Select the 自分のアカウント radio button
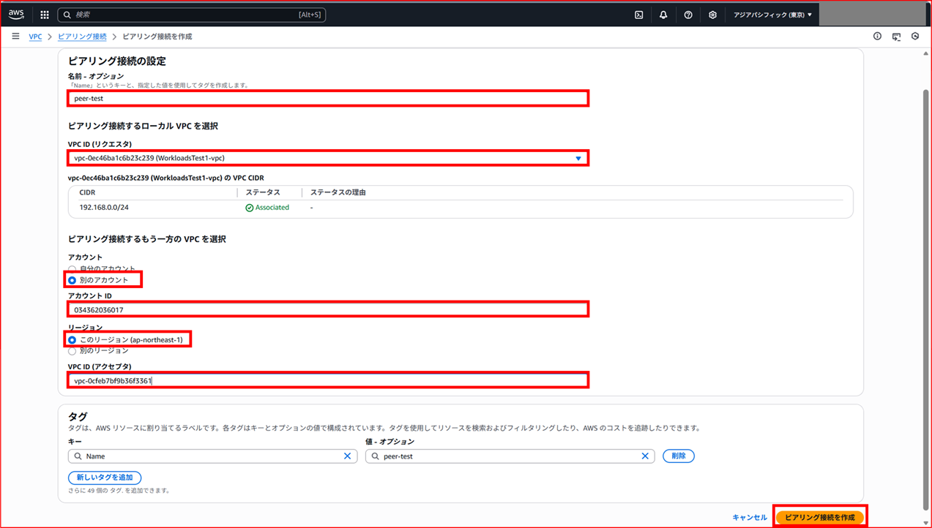932x528 pixels. [72, 268]
